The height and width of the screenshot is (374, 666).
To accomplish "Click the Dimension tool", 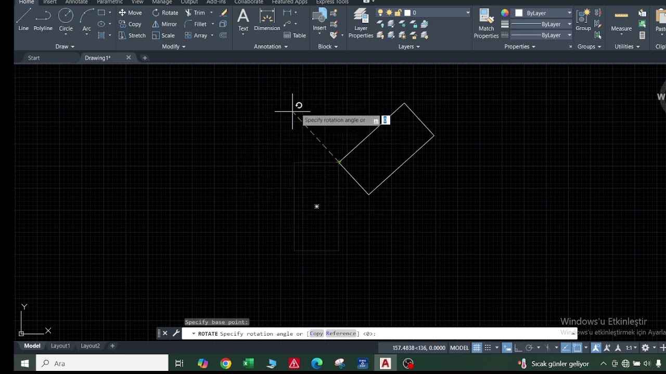I will [267, 20].
